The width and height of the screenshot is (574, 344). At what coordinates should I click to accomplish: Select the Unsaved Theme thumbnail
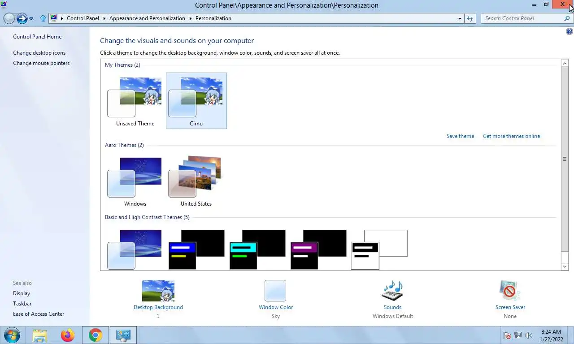pos(135,101)
